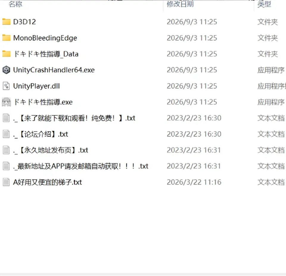Select the ドキドキ性指導.exe file name
Viewport: 286px width, 276px height.
pos(43,102)
